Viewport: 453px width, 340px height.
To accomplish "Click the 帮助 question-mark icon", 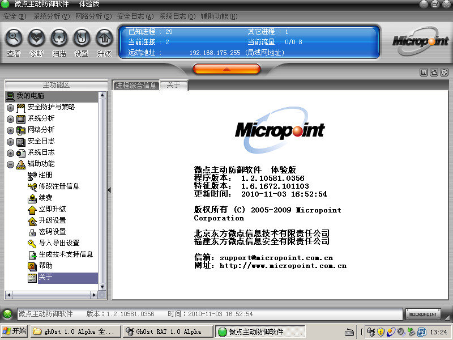I will [32, 266].
